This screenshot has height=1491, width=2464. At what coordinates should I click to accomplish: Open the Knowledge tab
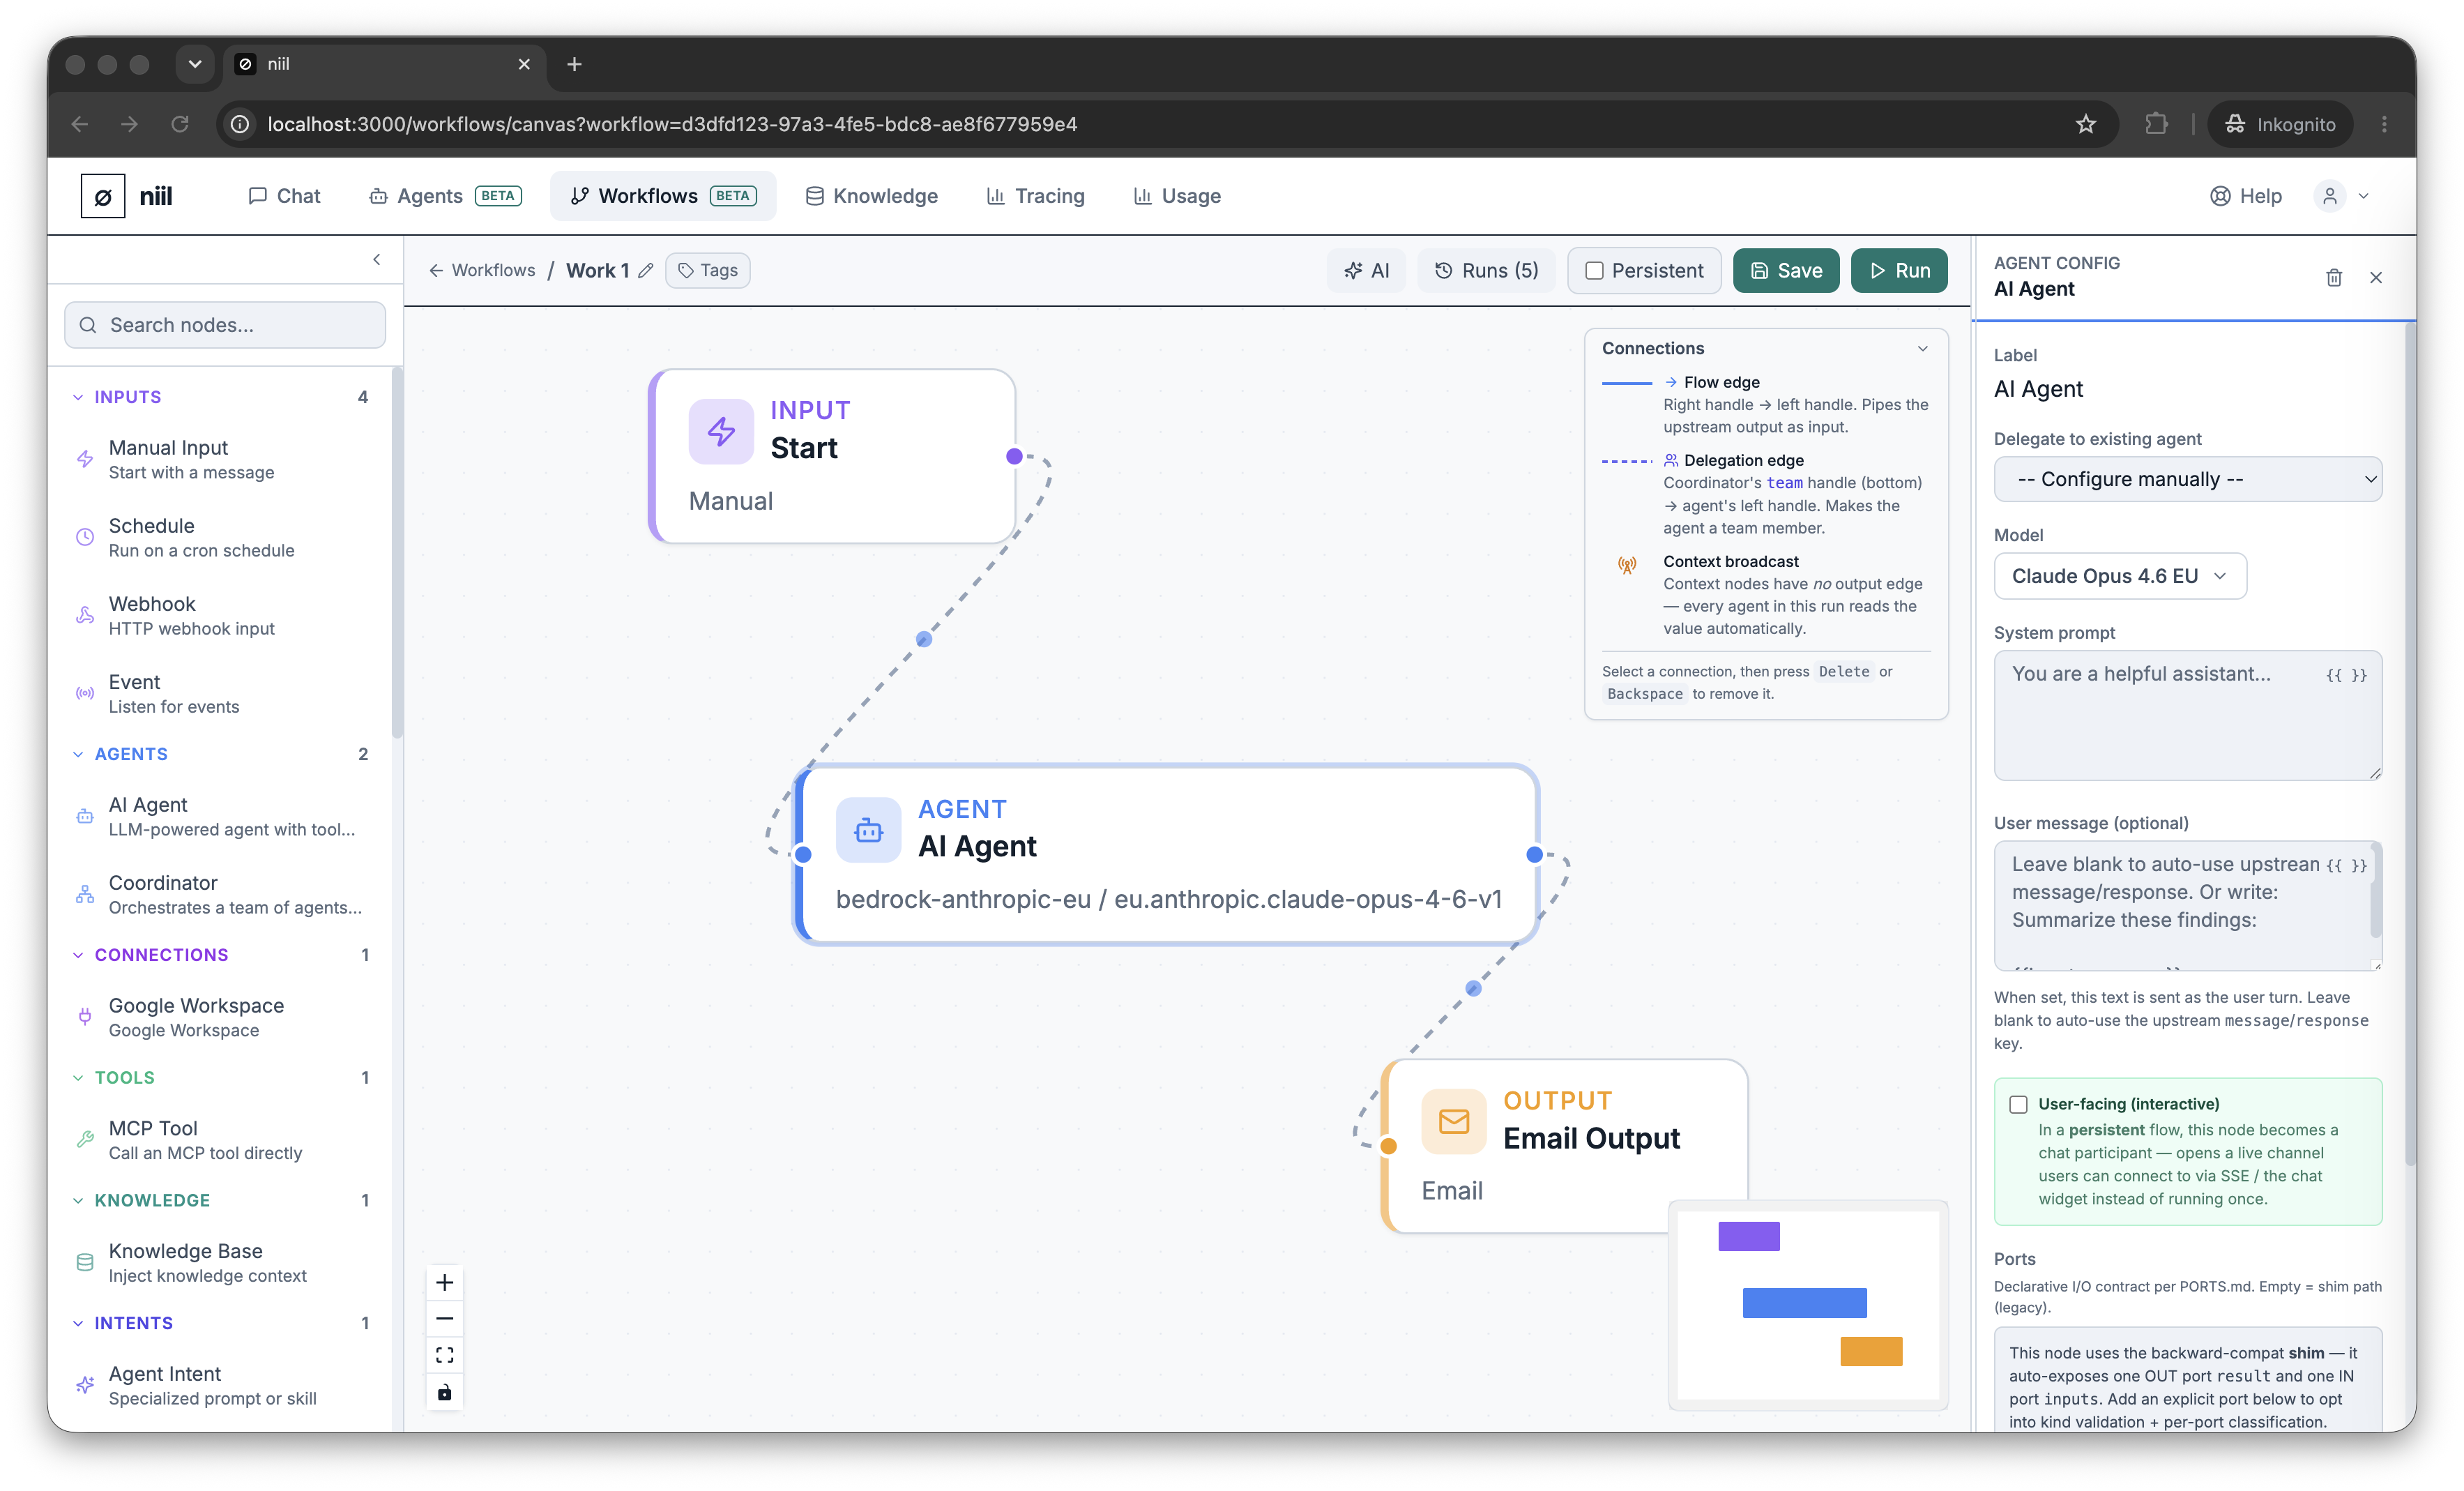(872, 196)
